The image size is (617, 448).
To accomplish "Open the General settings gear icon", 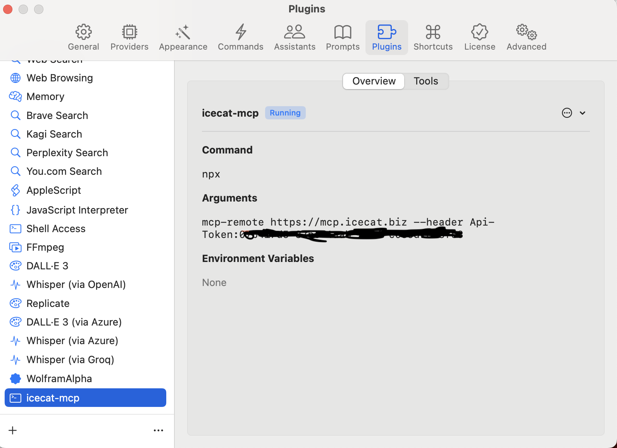I will [83, 32].
